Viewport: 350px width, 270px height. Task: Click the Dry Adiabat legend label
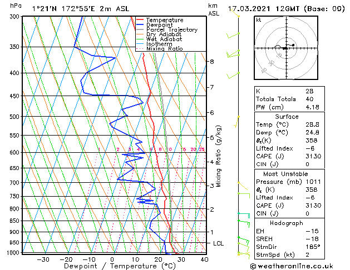pyautogui.click(x=164, y=34)
